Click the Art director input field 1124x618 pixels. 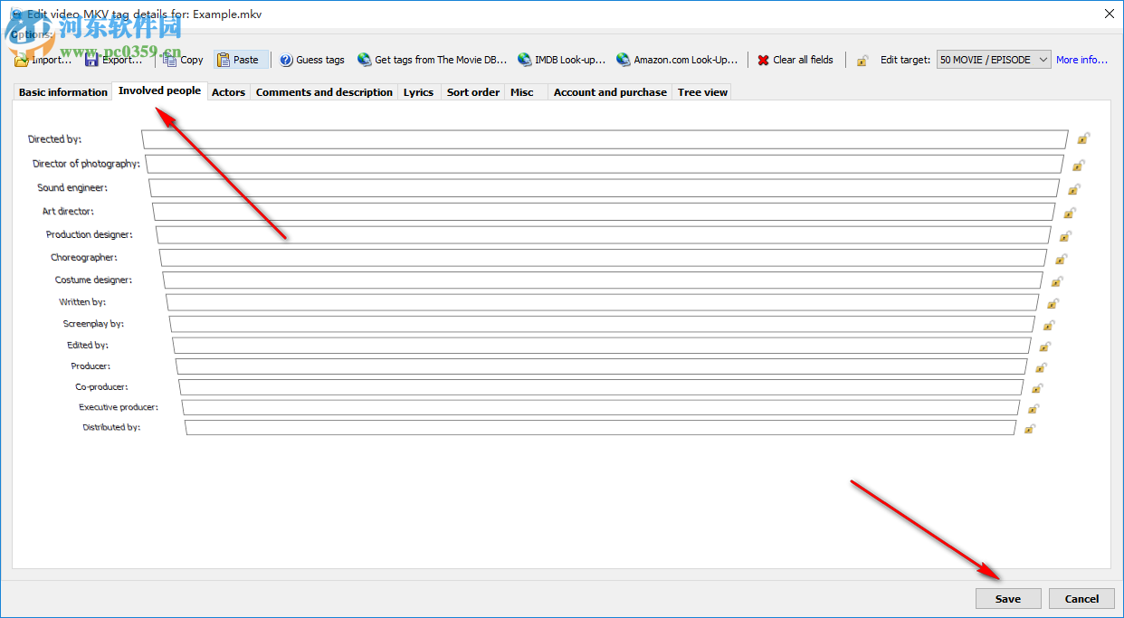coord(604,211)
